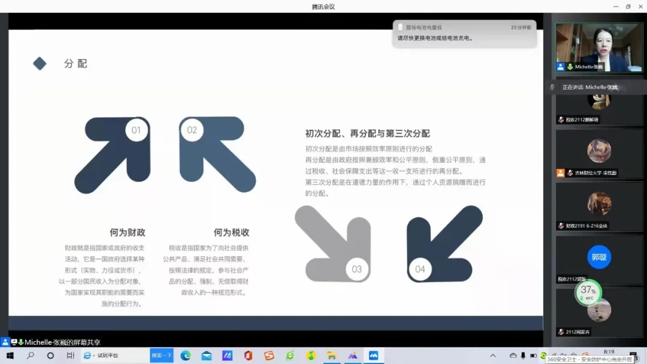Click the system clock showing 8:19
647x364 pixels.
coord(609,352)
